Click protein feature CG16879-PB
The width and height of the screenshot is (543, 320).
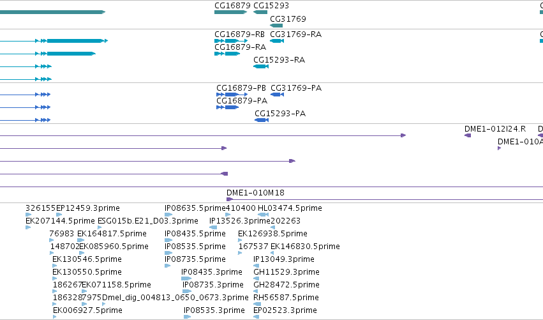tap(241, 88)
